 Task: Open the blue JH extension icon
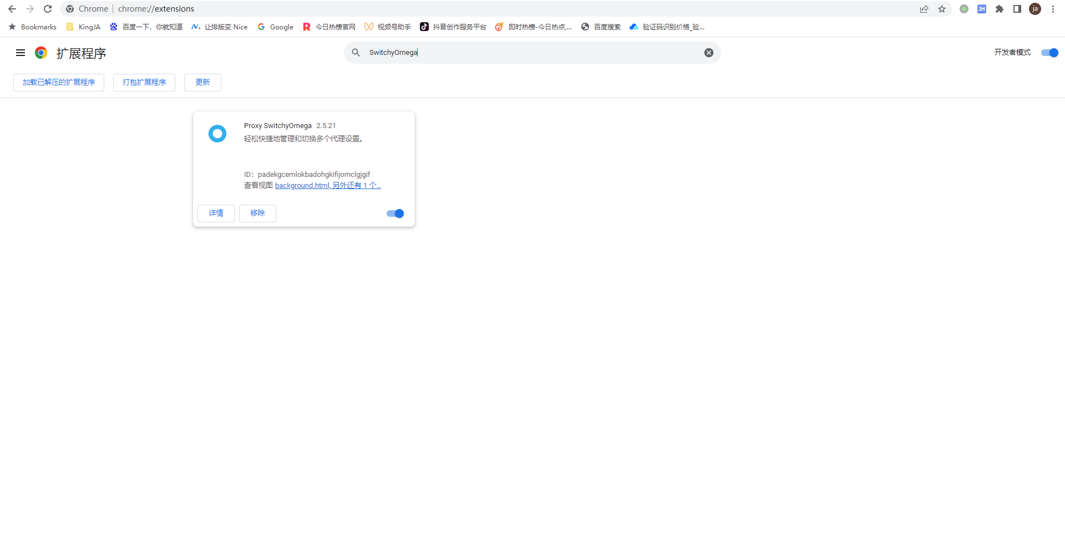click(x=982, y=9)
